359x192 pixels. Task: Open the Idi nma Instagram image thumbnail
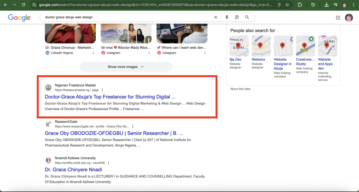(126, 33)
